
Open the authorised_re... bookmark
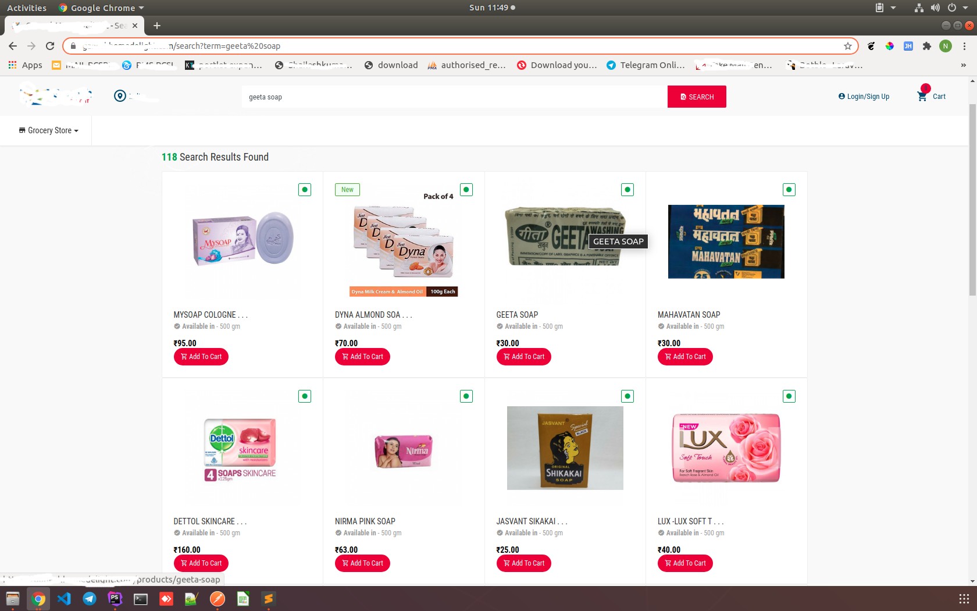(466, 65)
